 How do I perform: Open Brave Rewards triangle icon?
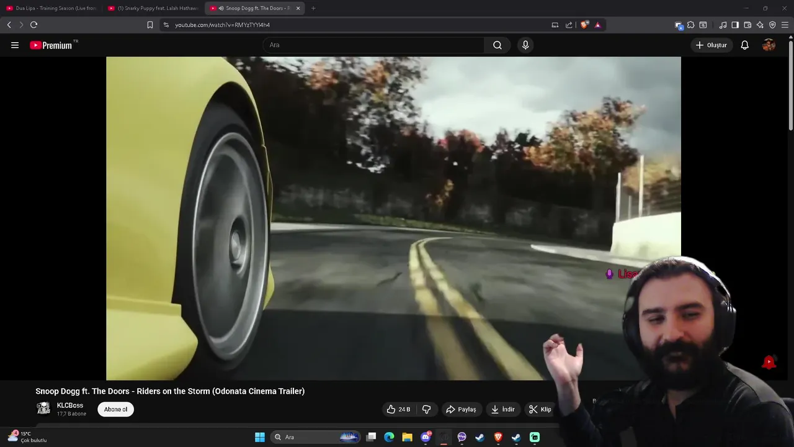598,25
